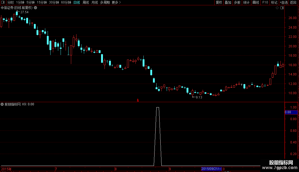Click the panel toggle icon at top-left corner

tap(3, 2)
